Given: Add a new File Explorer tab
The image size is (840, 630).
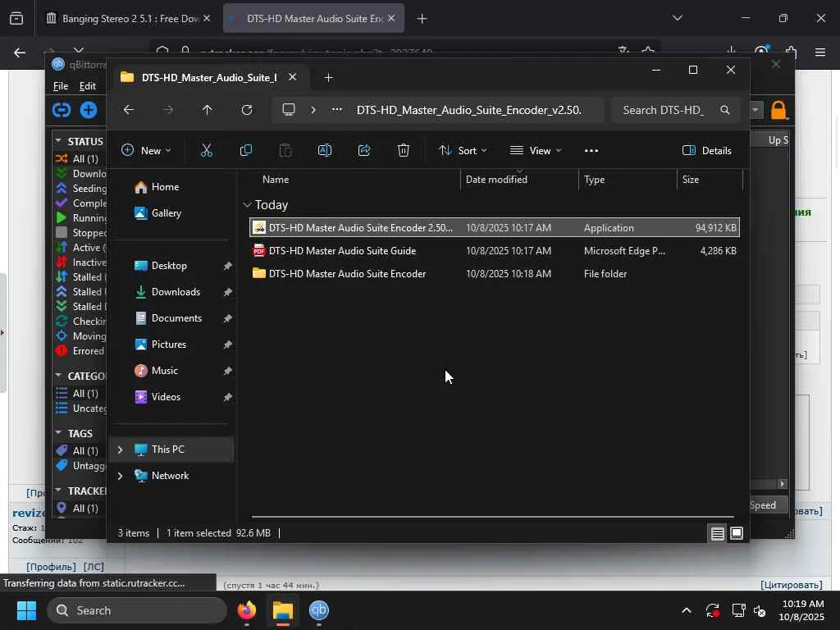Looking at the screenshot, I should point(328,78).
